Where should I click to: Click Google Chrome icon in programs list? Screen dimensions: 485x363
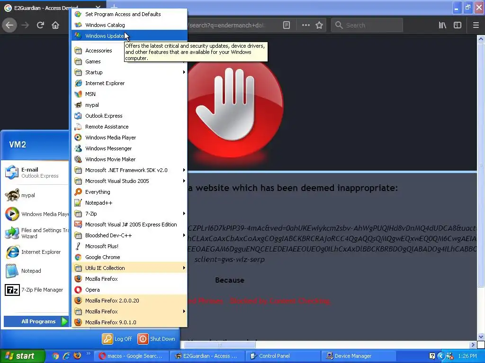tap(78, 257)
